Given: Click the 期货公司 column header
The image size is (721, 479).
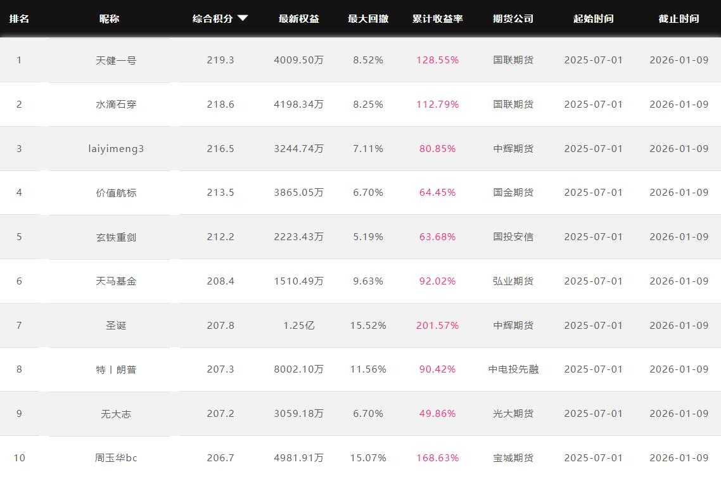Looking at the screenshot, I should coord(513,18).
